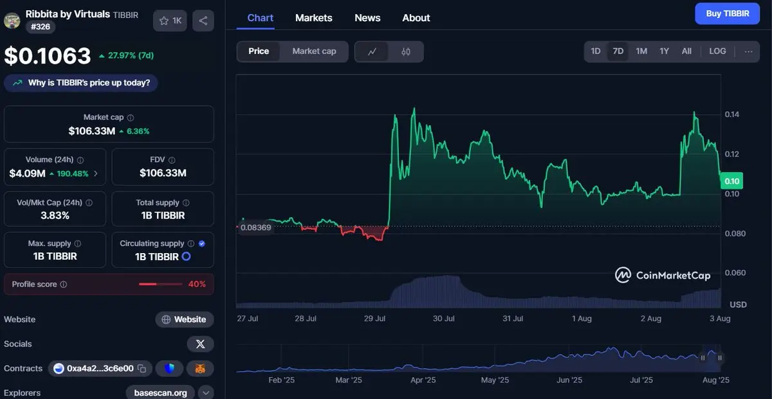Expand the Explorers dropdown chevron

(x=206, y=393)
